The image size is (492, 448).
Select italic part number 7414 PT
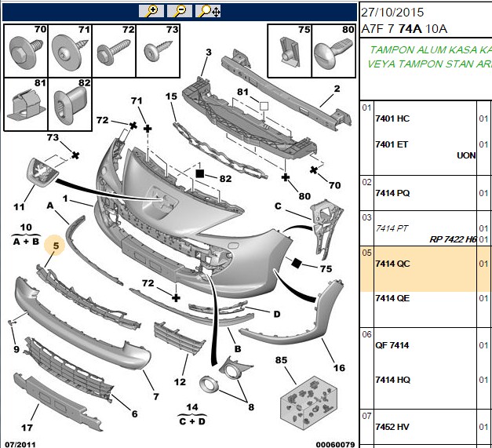pyautogui.click(x=392, y=228)
